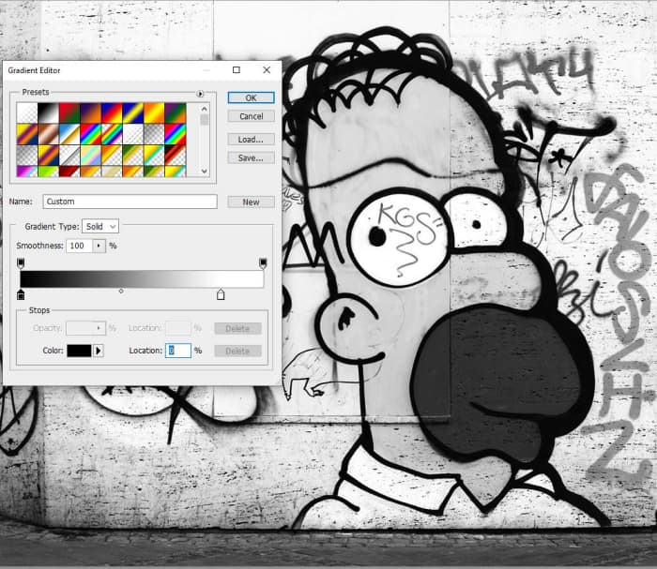Confirm with the OK button
657x569 pixels.
[251, 97]
